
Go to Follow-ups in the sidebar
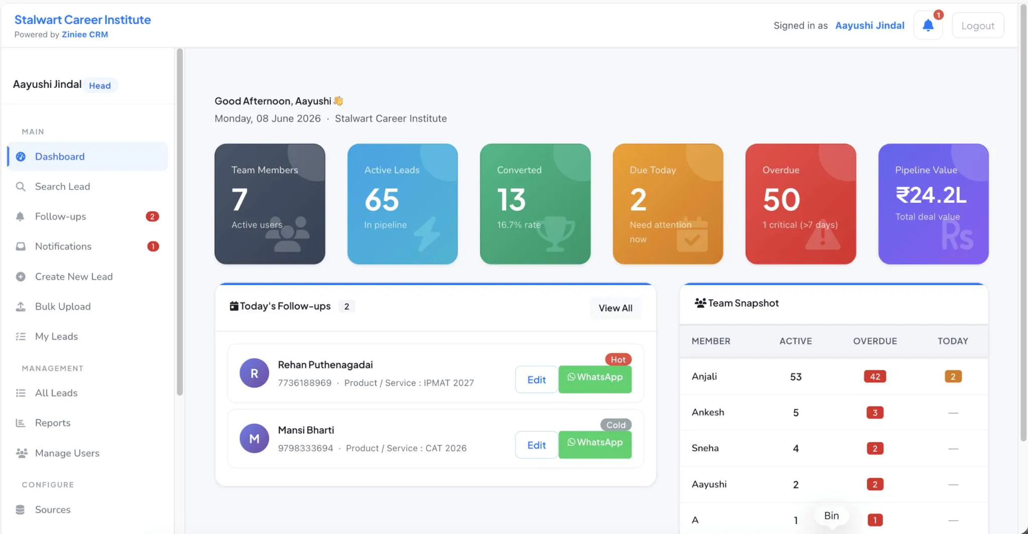point(88,216)
